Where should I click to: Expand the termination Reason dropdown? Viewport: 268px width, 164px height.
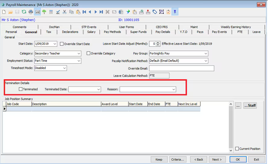click(x=174, y=90)
